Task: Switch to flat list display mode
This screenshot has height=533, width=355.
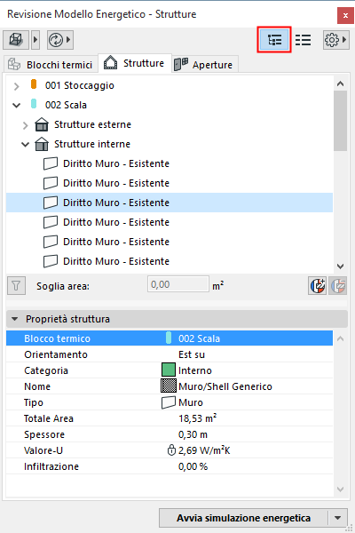Action: pyautogui.click(x=303, y=40)
